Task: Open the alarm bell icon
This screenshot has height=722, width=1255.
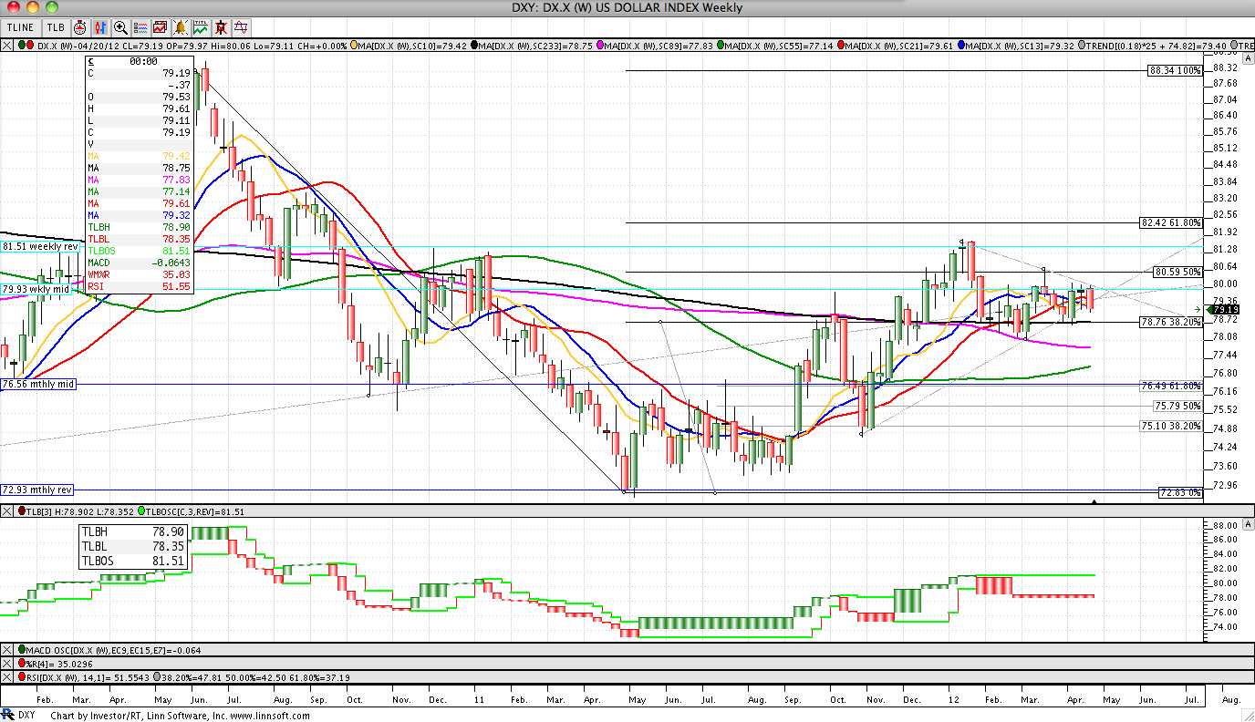Action: (181, 28)
